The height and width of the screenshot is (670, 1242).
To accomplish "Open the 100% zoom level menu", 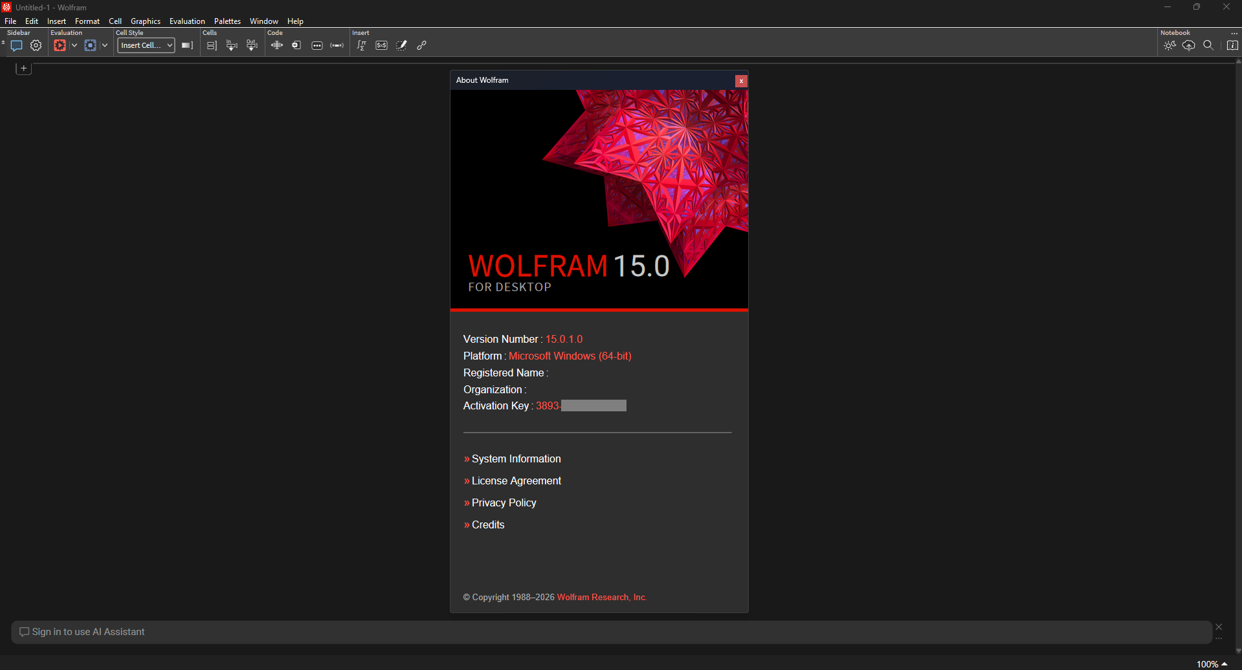I will coord(1212,664).
